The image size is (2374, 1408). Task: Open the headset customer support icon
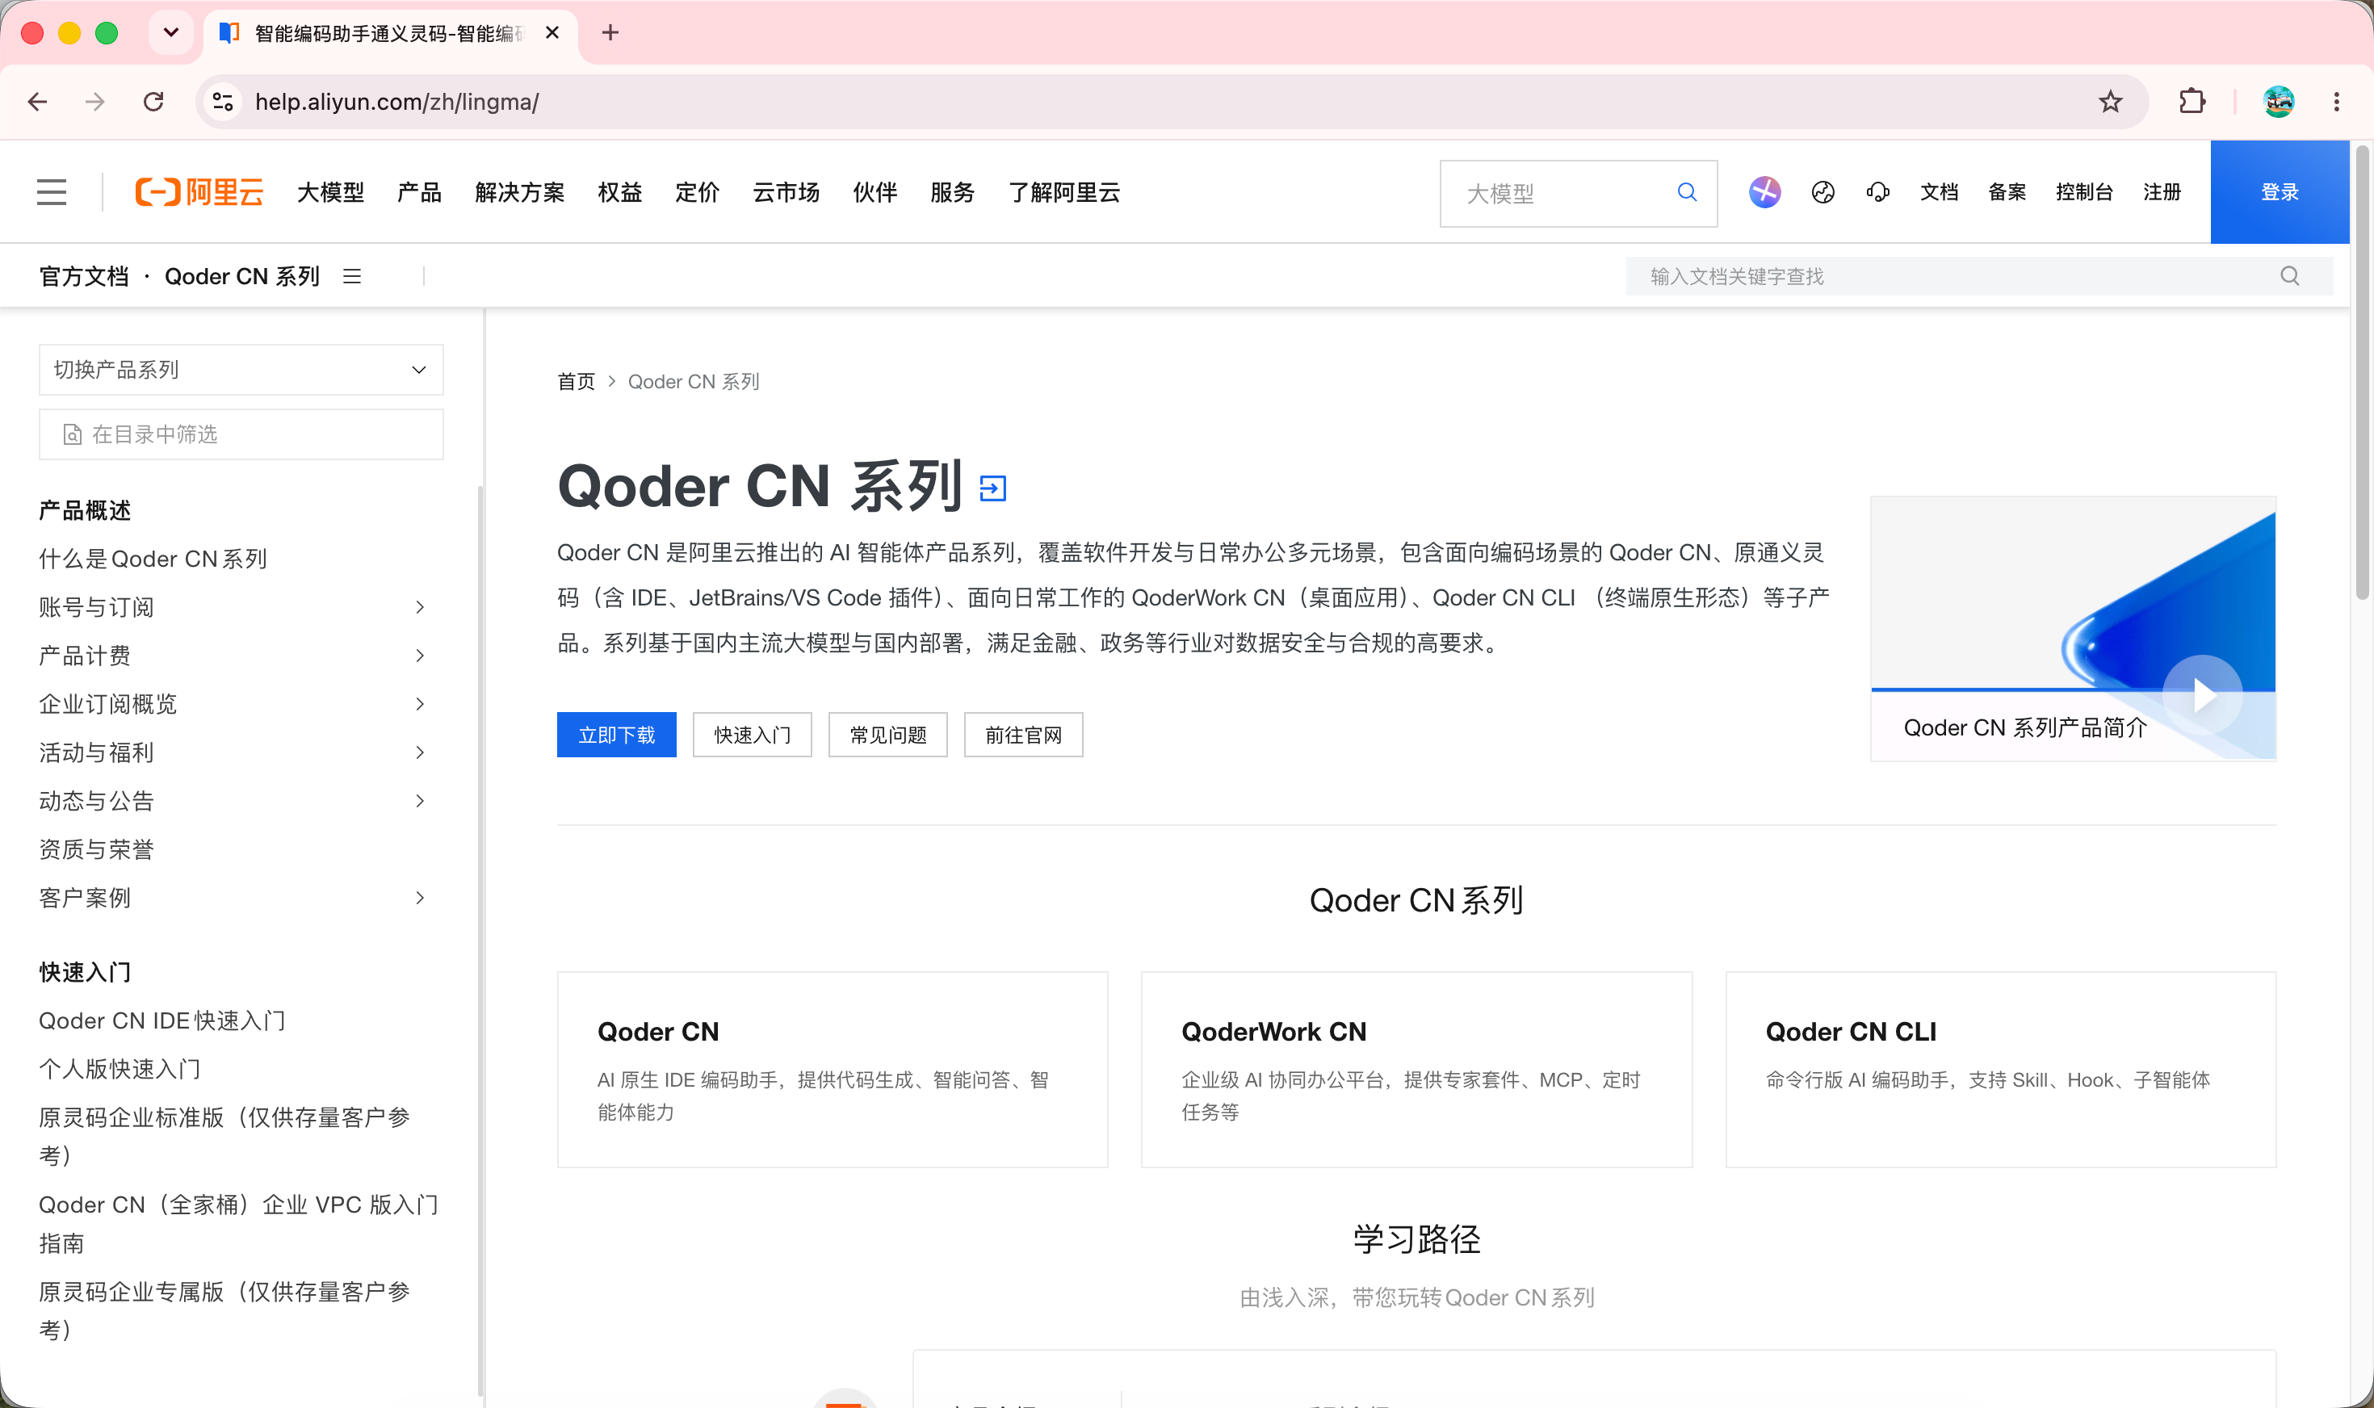point(1877,193)
